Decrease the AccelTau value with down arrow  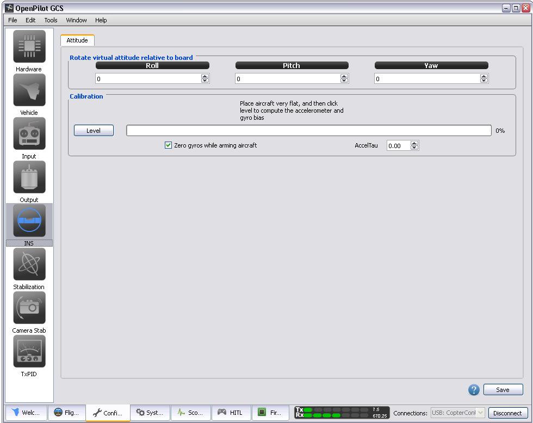(x=414, y=148)
